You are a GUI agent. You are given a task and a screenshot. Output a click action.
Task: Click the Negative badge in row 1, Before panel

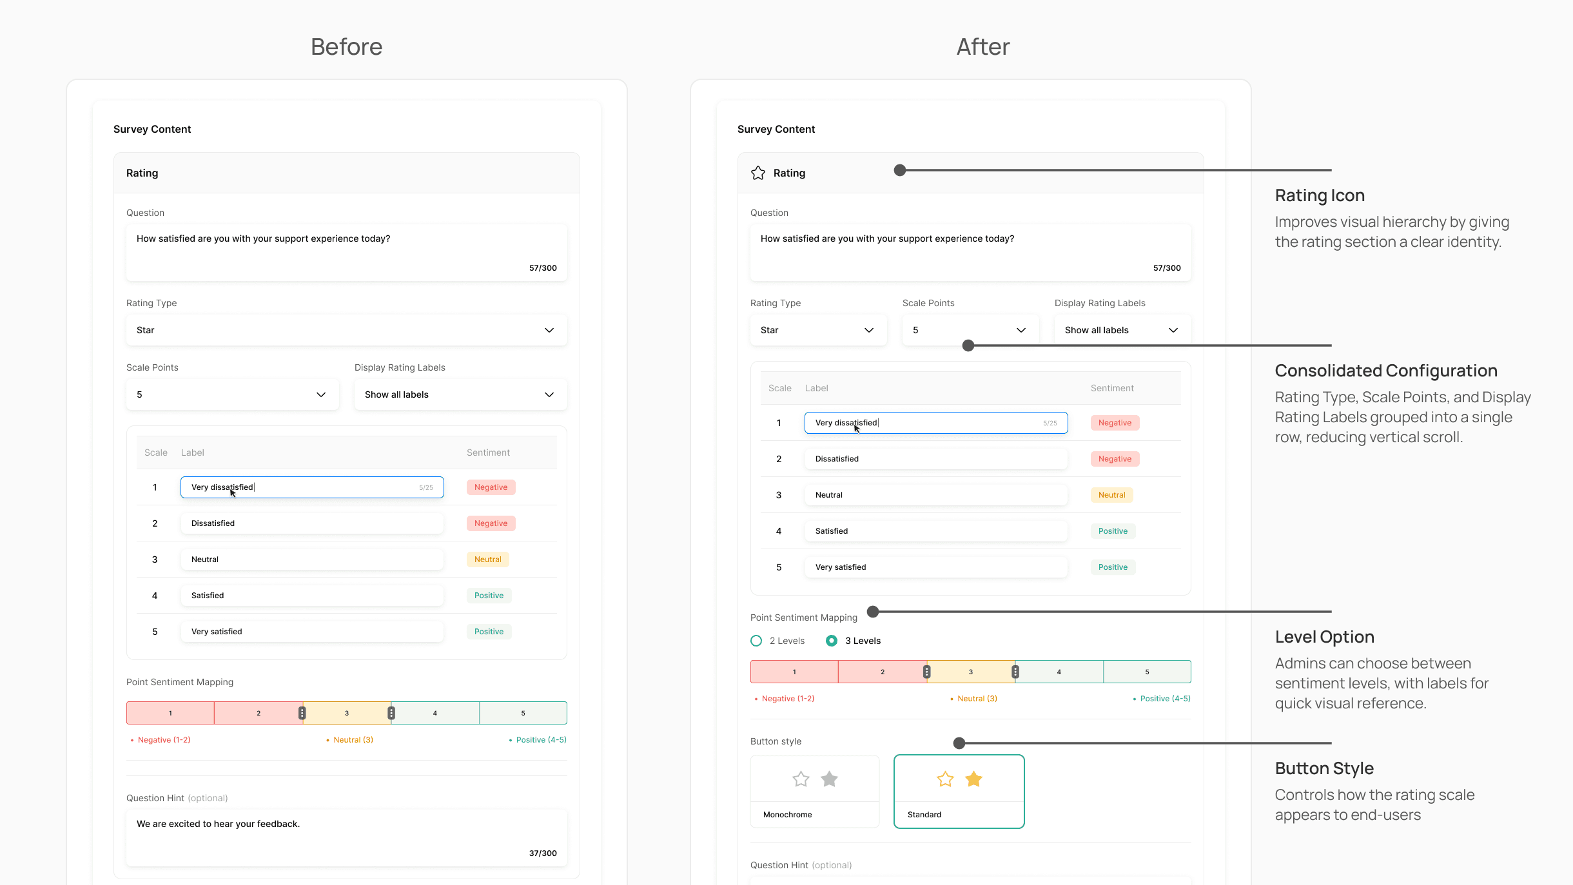[x=491, y=487]
